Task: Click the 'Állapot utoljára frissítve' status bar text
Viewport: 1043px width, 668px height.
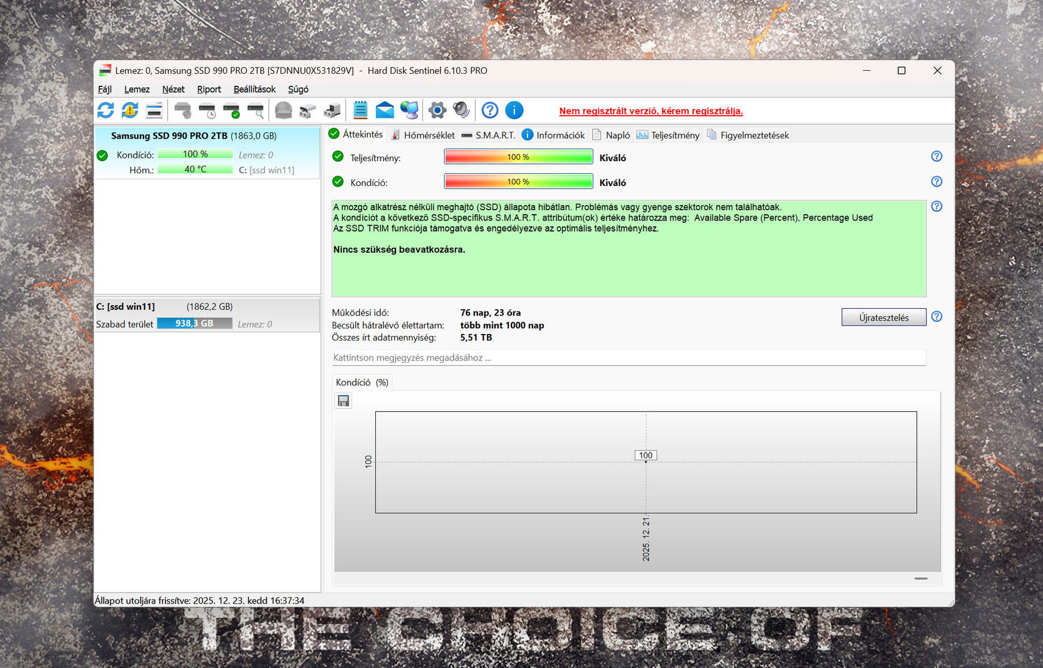Action: coord(199,601)
